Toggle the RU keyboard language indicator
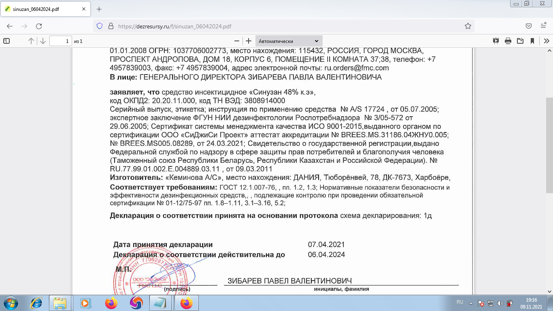Viewport: 553px width, 311px height. click(x=460, y=302)
